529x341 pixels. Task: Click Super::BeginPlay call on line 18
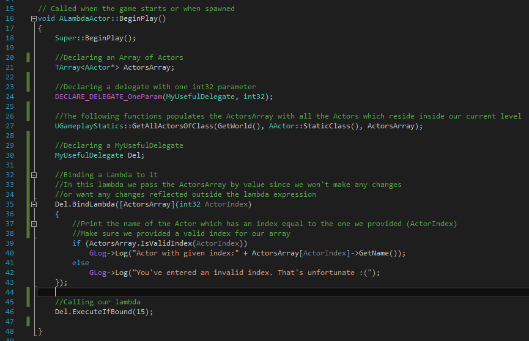point(95,38)
